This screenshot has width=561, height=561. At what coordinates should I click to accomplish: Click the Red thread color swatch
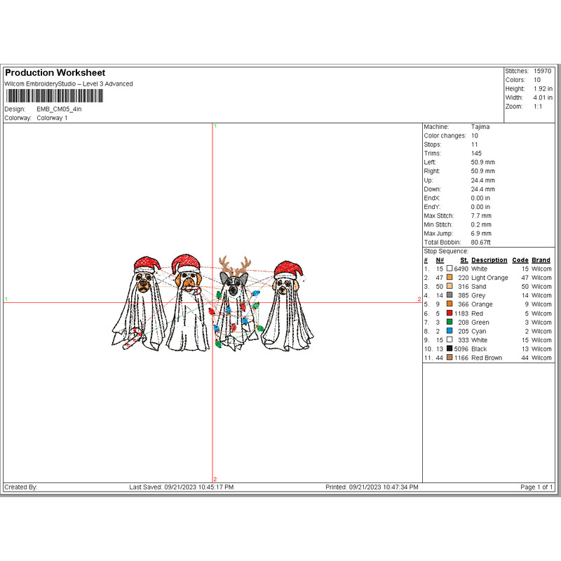(450, 313)
